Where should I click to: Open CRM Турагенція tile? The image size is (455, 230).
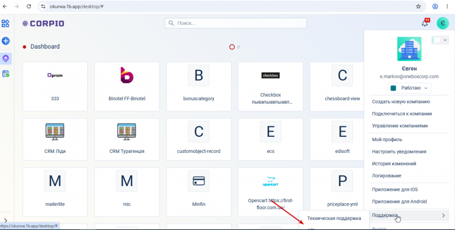(127, 139)
